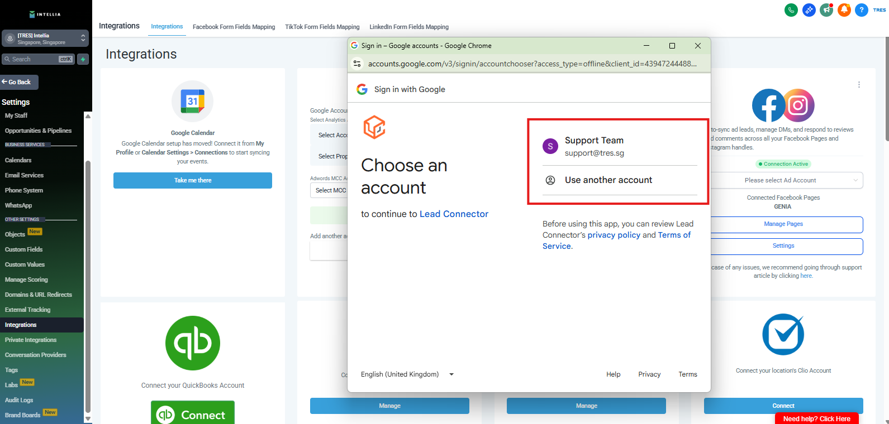Switch to LinkedIn Form Fields Mapping tab

(x=409, y=27)
